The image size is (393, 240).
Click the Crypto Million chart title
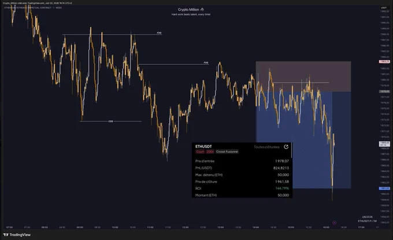[191, 9]
